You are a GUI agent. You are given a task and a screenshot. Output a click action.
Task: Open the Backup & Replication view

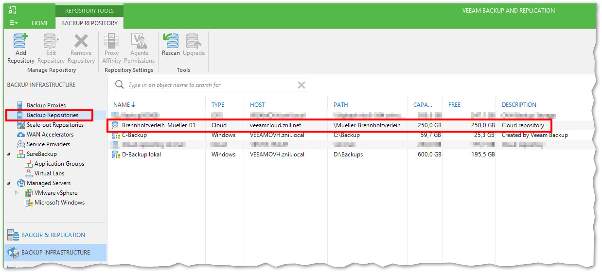tap(53, 235)
